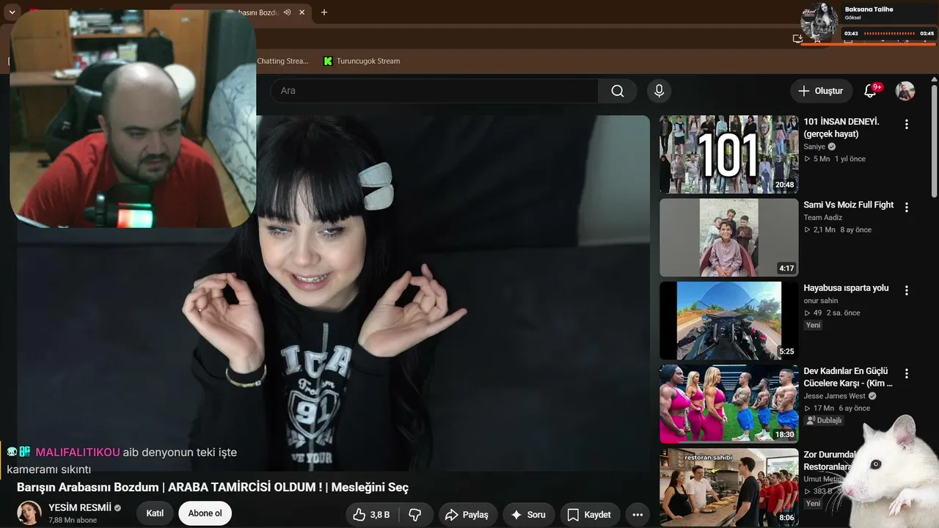The width and height of the screenshot is (939, 528).
Task: Seek the Baksana Talihe song progress bar
Action: point(889,33)
